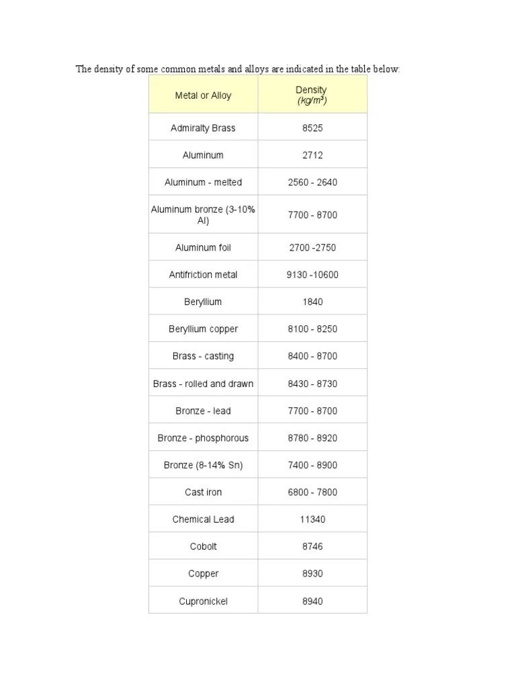This screenshot has width=516, height=688.
Task: Click the Brass - casting row label
Action: point(203,356)
